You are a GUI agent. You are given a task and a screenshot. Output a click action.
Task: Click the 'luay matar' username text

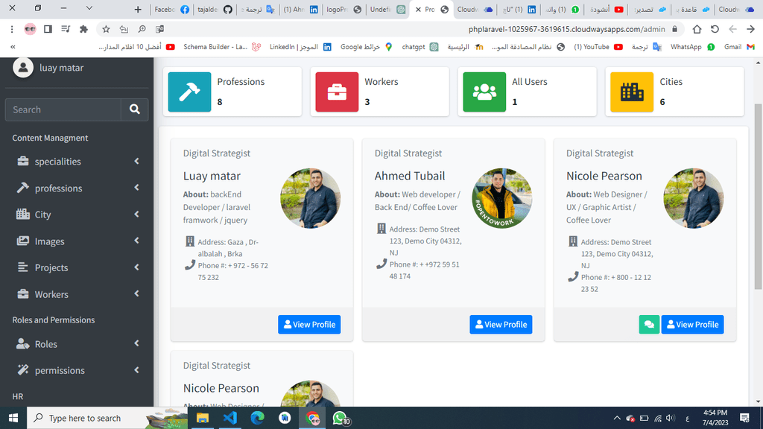(x=61, y=68)
